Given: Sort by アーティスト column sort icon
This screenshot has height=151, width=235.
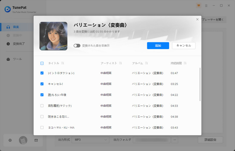Looking at the screenshot, I should tap(120, 63).
